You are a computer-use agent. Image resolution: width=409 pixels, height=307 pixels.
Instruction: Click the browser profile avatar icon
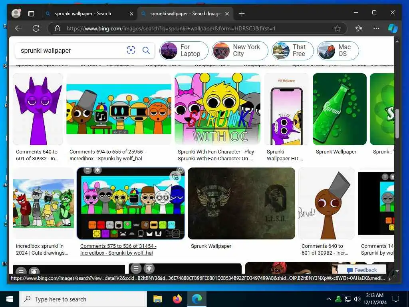pyautogui.click(x=16, y=14)
